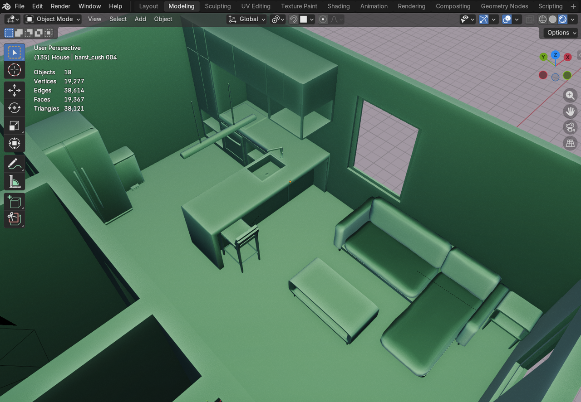581x402 pixels.
Task: Set selection mode to Intersect
Action: (49, 33)
